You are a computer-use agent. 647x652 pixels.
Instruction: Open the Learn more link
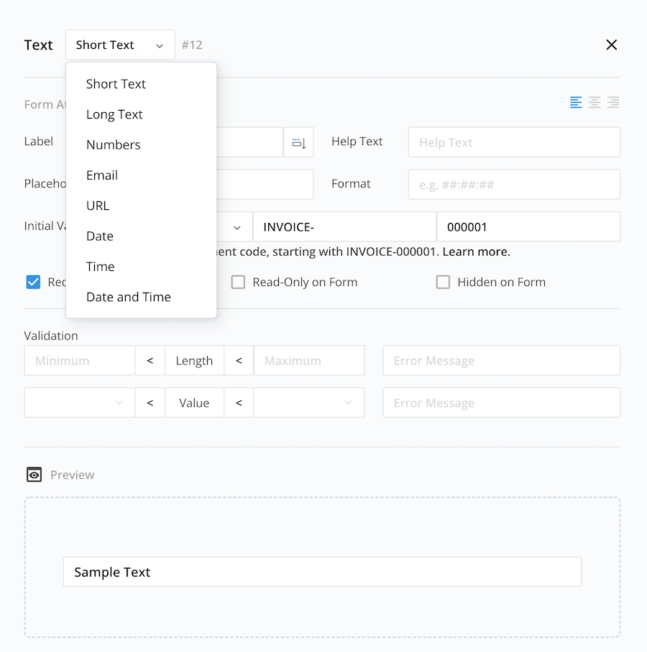point(474,252)
